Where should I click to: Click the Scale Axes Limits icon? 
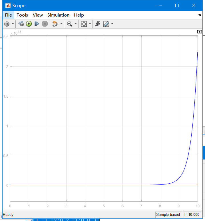84,24
